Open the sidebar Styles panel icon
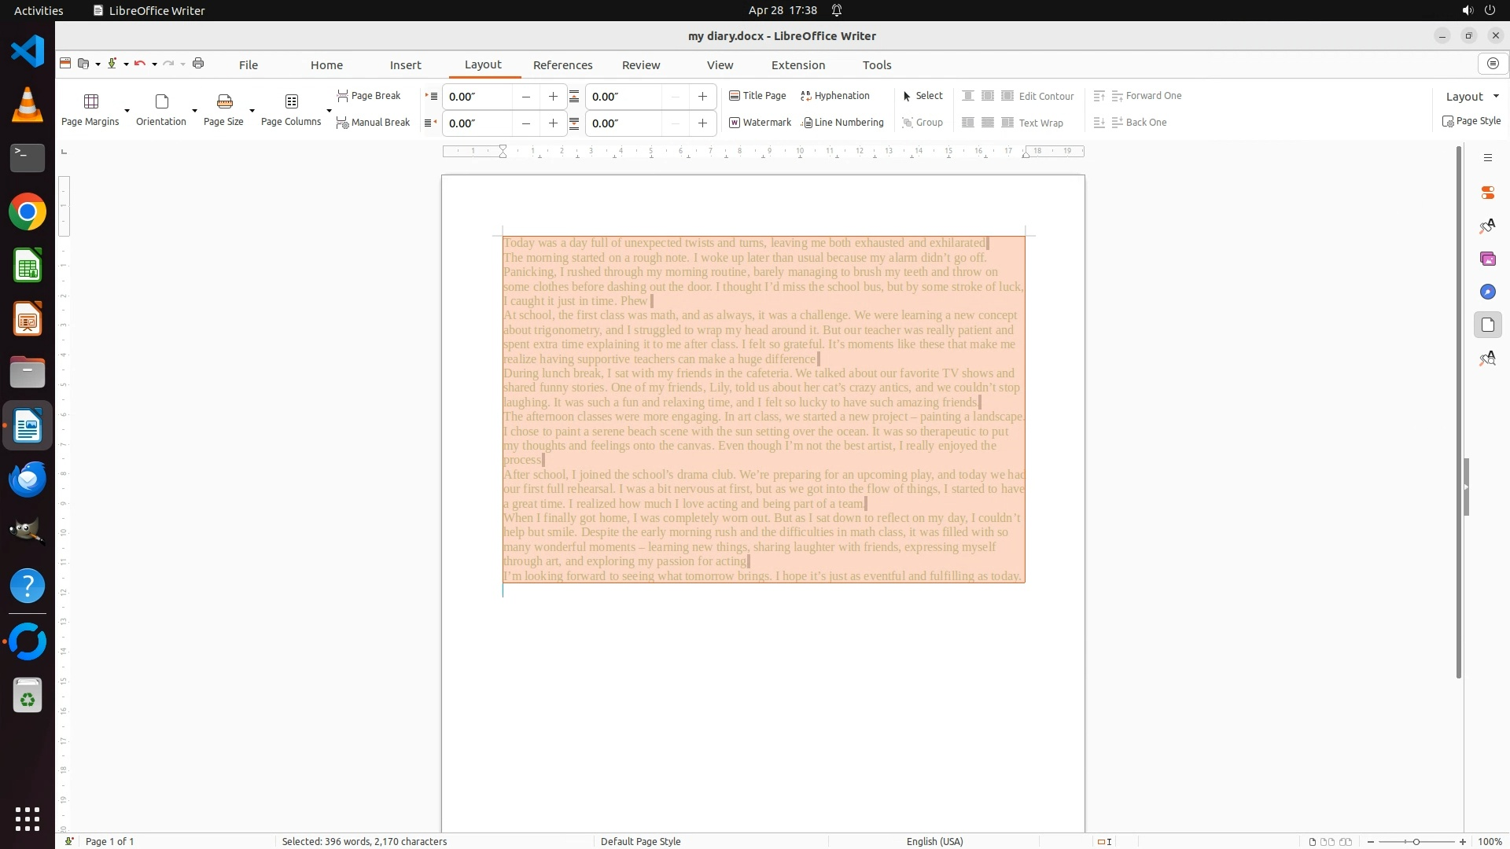This screenshot has height=849, width=1510. tap(1487, 226)
